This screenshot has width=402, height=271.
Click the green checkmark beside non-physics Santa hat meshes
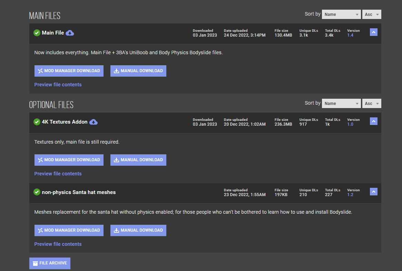coord(37,192)
